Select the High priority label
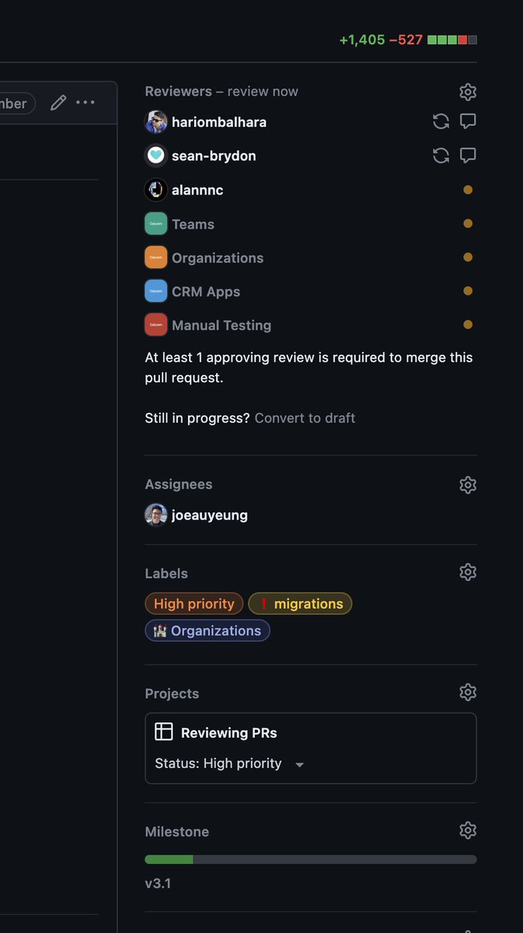The image size is (523, 933). [194, 603]
